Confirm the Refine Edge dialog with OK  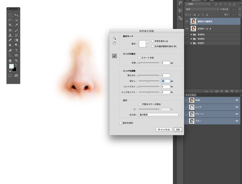click(x=178, y=130)
